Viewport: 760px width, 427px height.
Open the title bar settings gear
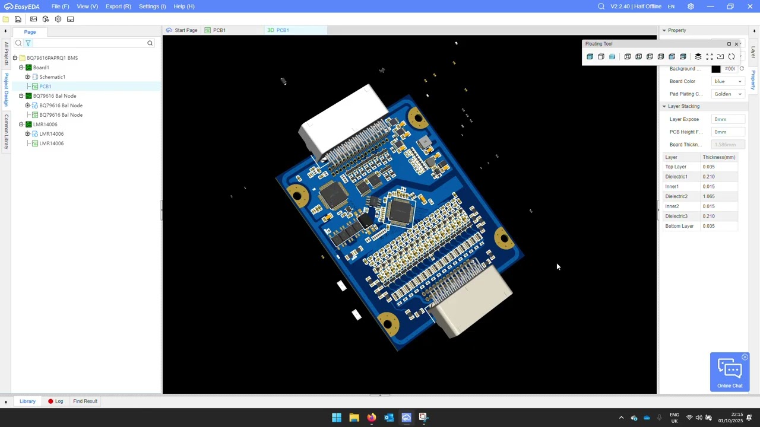pyautogui.click(x=691, y=7)
